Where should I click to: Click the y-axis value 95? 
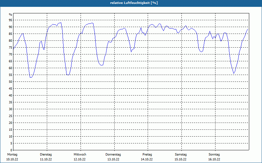pyautogui.click(x=10, y=20)
